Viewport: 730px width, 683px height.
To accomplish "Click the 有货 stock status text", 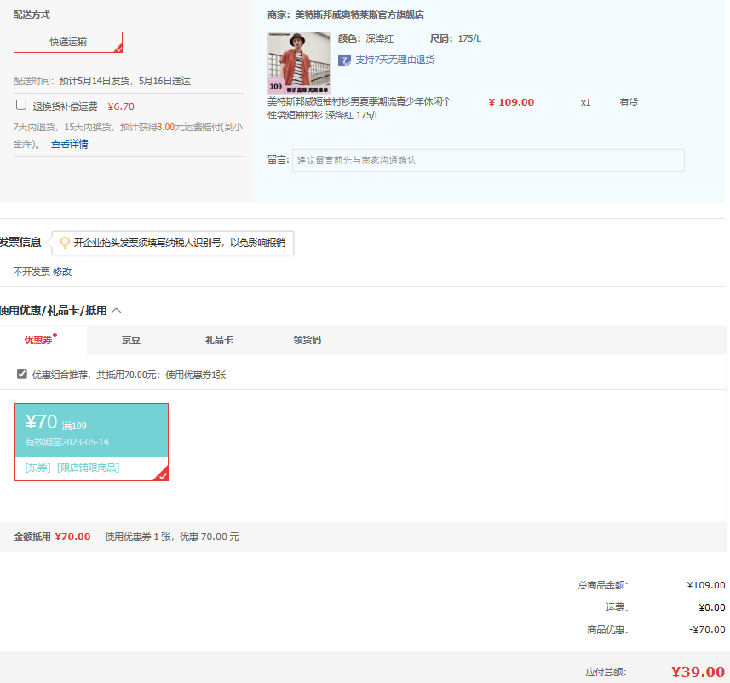I will (x=629, y=102).
